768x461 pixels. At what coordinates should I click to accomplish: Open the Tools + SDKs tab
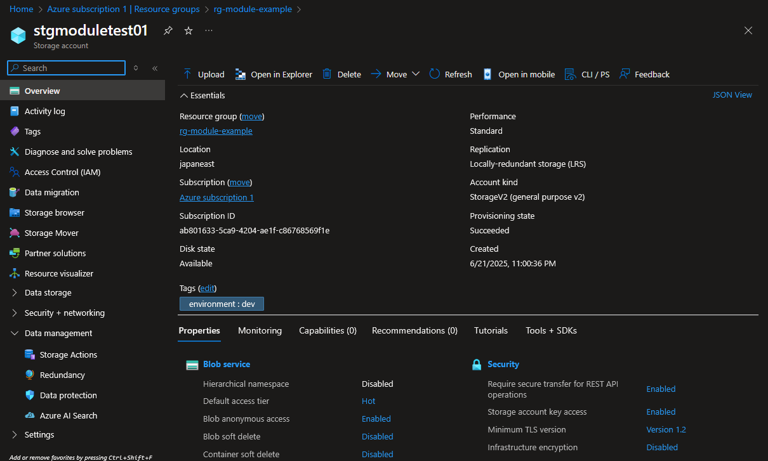[551, 330]
